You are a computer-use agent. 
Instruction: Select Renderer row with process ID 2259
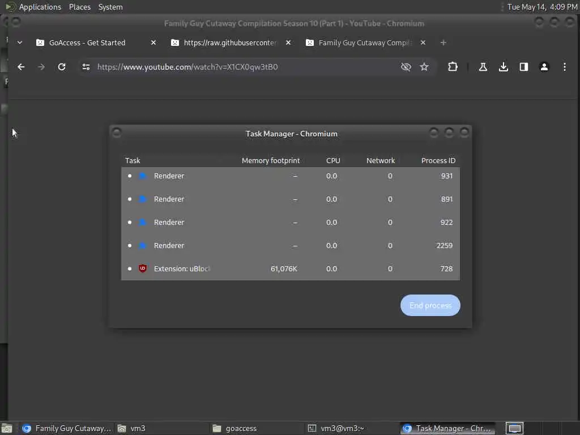(291, 246)
